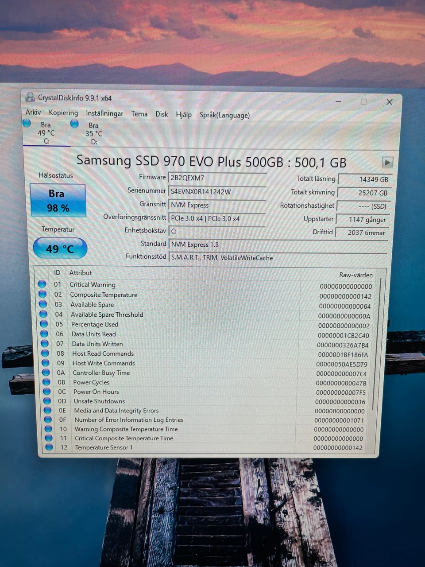Click the status orb for Power Cycles

[46, 382]
